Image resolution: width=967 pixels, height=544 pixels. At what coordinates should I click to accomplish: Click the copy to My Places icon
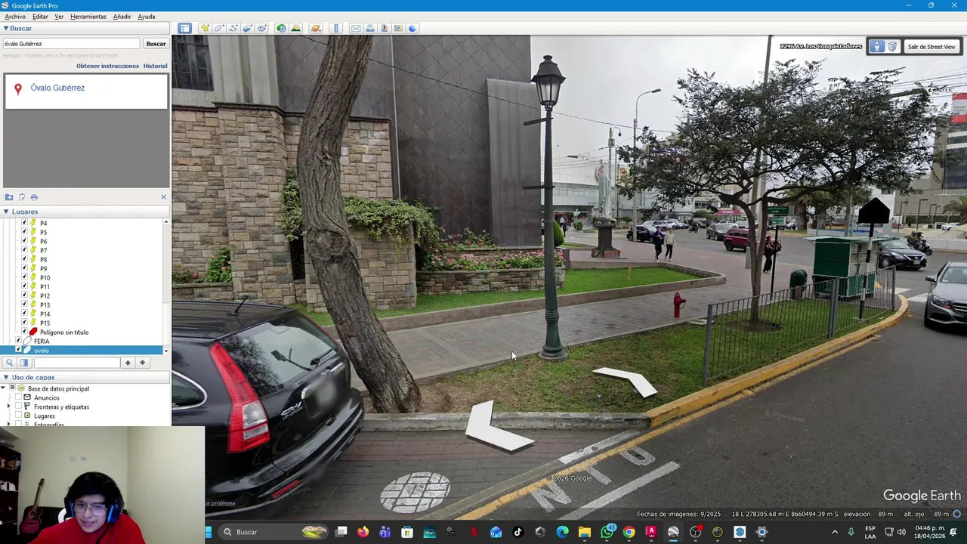(21, 197)
